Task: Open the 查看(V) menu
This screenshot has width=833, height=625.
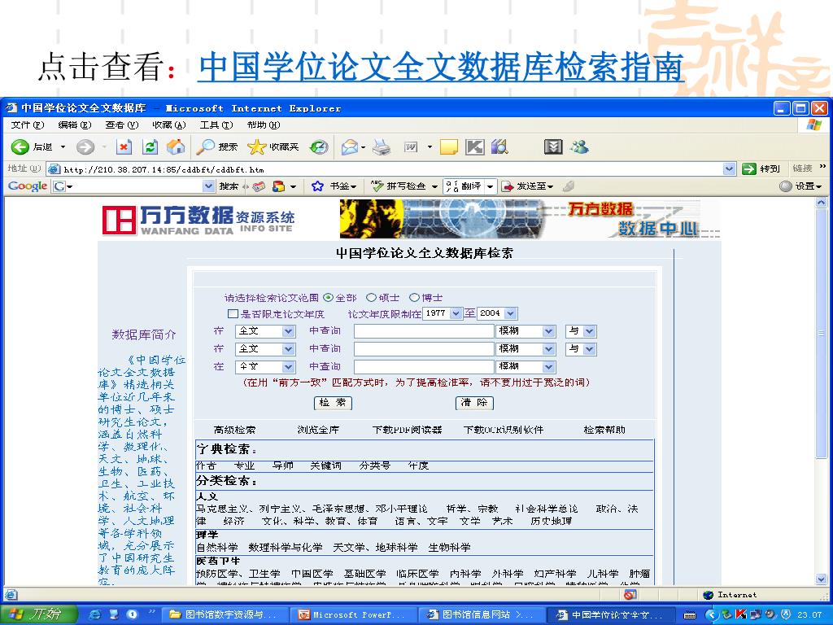Action: (122, 125)
